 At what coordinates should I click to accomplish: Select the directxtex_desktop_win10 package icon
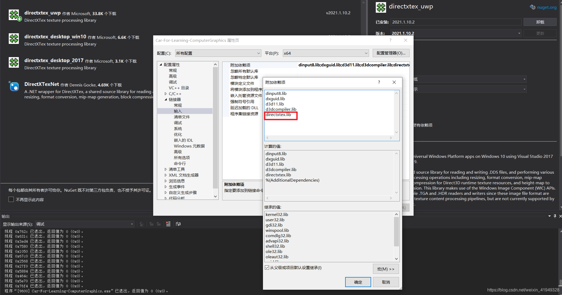(14, 39)
